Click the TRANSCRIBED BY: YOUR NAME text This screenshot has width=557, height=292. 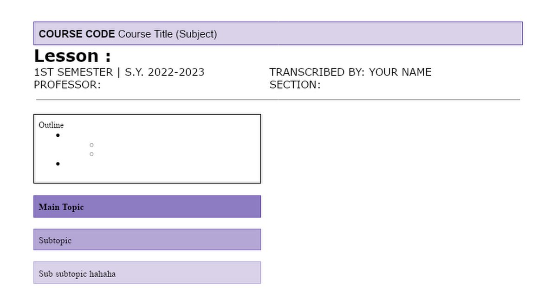tap(350, 72)
